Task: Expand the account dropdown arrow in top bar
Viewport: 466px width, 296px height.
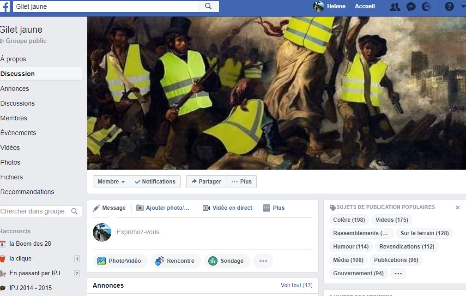Action: 463,7
